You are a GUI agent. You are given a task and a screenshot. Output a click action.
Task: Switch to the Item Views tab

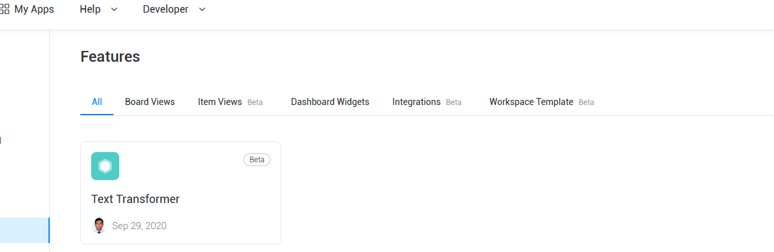pos(220,102)
